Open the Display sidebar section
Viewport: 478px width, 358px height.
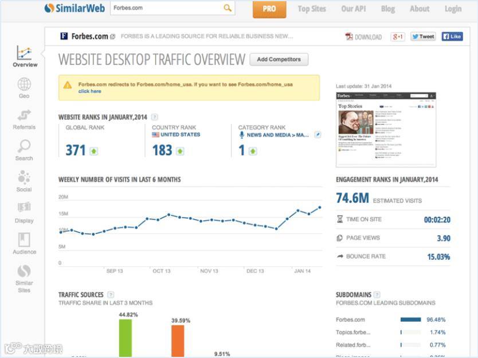coord(24,212)
